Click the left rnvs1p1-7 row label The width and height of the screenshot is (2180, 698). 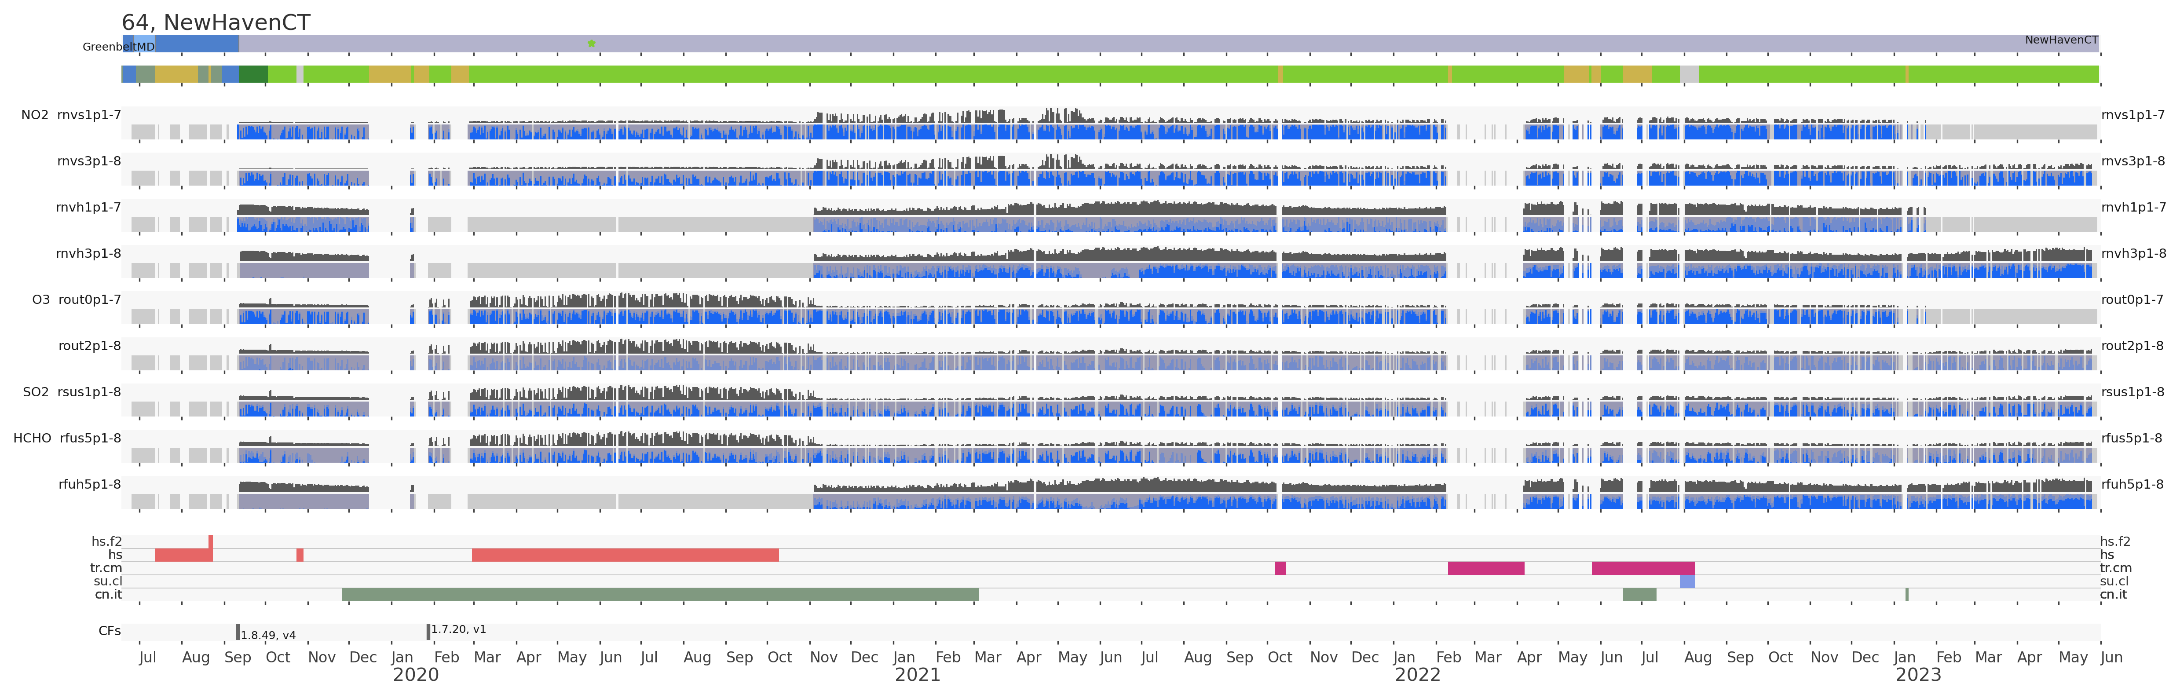point(89,115)
